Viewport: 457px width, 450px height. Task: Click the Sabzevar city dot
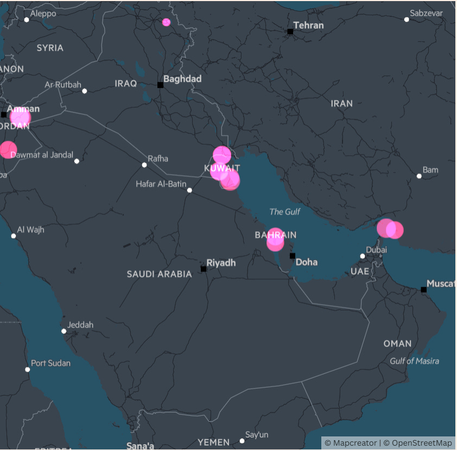click(407, 20)
